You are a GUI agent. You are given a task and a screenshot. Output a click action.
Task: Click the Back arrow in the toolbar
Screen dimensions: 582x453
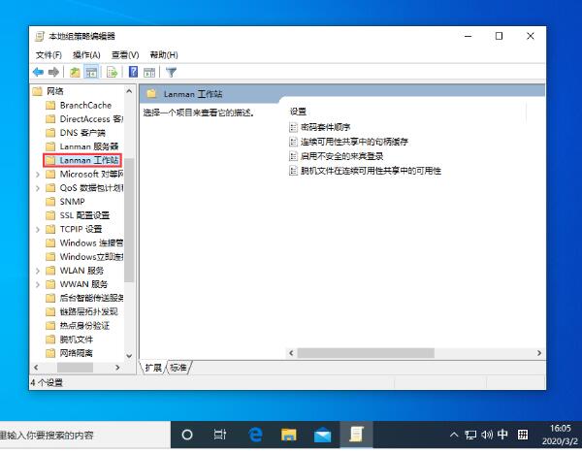[38, 72]
